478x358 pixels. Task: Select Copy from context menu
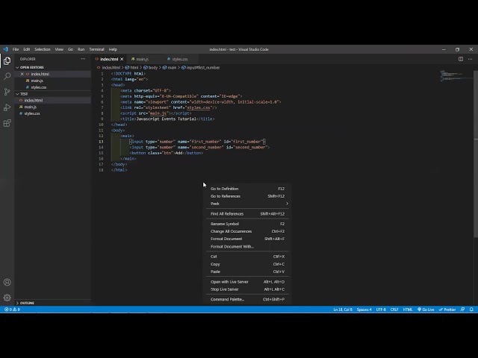[247, 264]
